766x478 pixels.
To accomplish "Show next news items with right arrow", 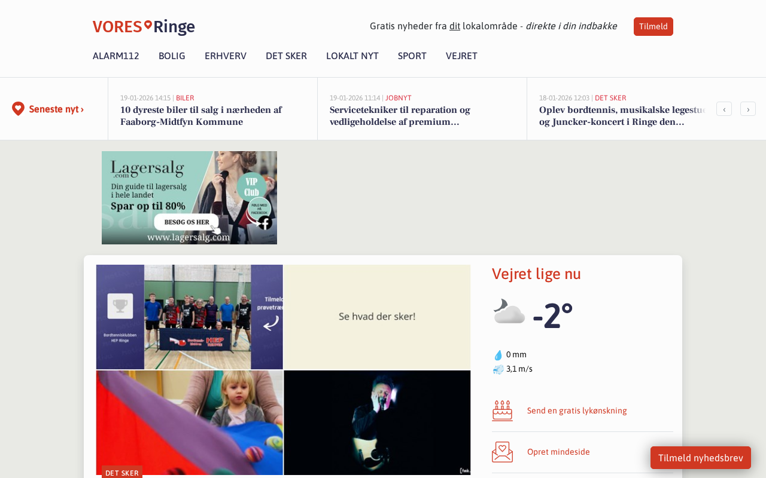I will (x=748, y=109).
